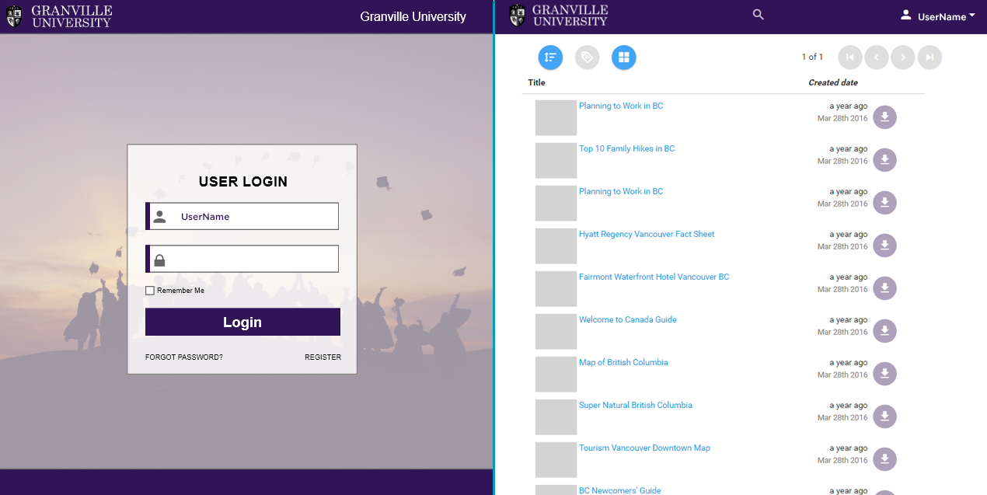
Task: Click the Login button
Action: (242, 322)
